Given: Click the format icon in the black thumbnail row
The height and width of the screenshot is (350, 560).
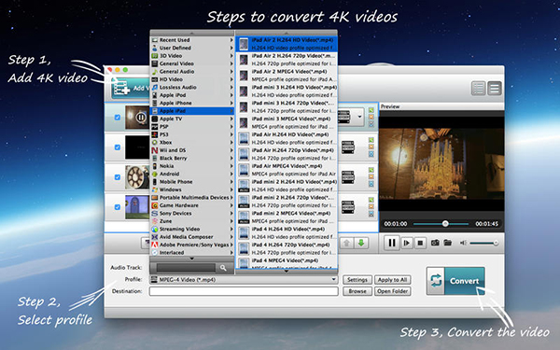Looking at the screenshot, I should click(347, 147).
